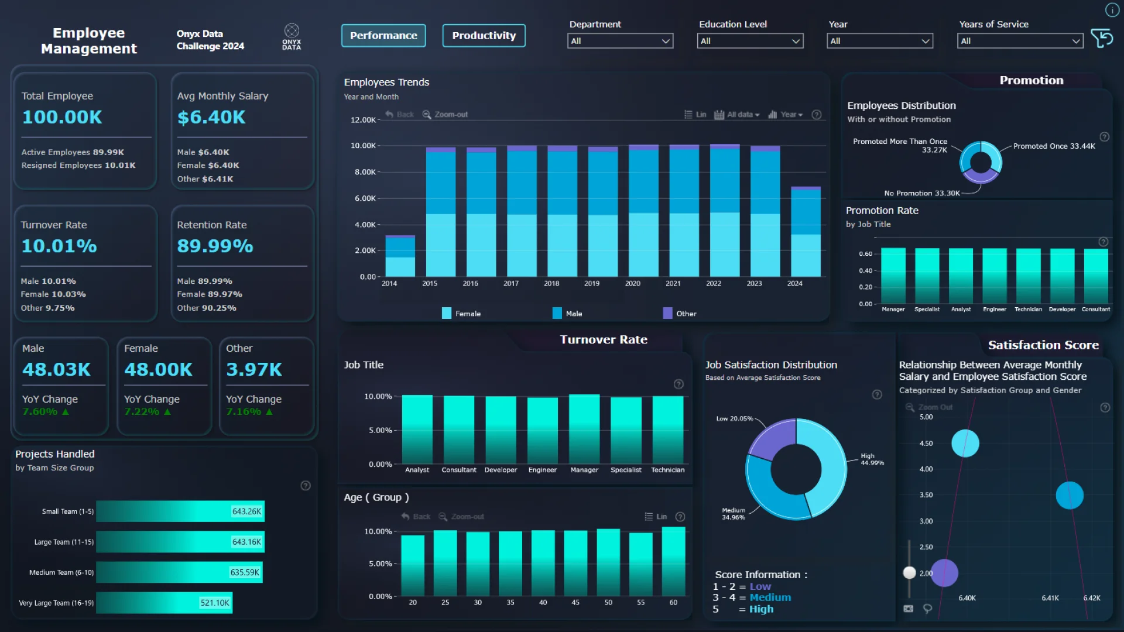The height and width of the screenshot is (632, 1124).
Task: Click the Male 48.03K value
Action: point(57,369)
